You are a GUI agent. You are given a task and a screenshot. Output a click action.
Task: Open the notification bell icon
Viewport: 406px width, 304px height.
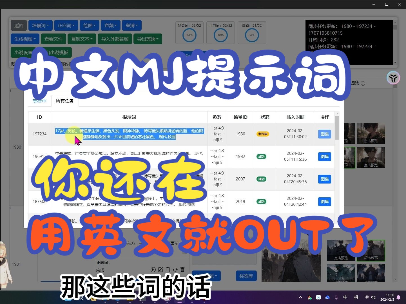399,297
